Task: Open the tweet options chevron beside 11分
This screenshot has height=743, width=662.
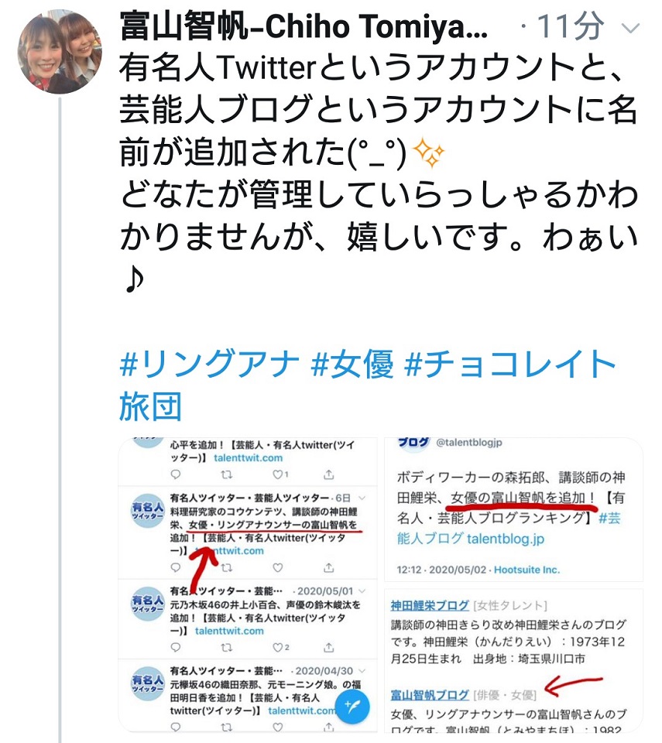Action: tap(630, 29)
